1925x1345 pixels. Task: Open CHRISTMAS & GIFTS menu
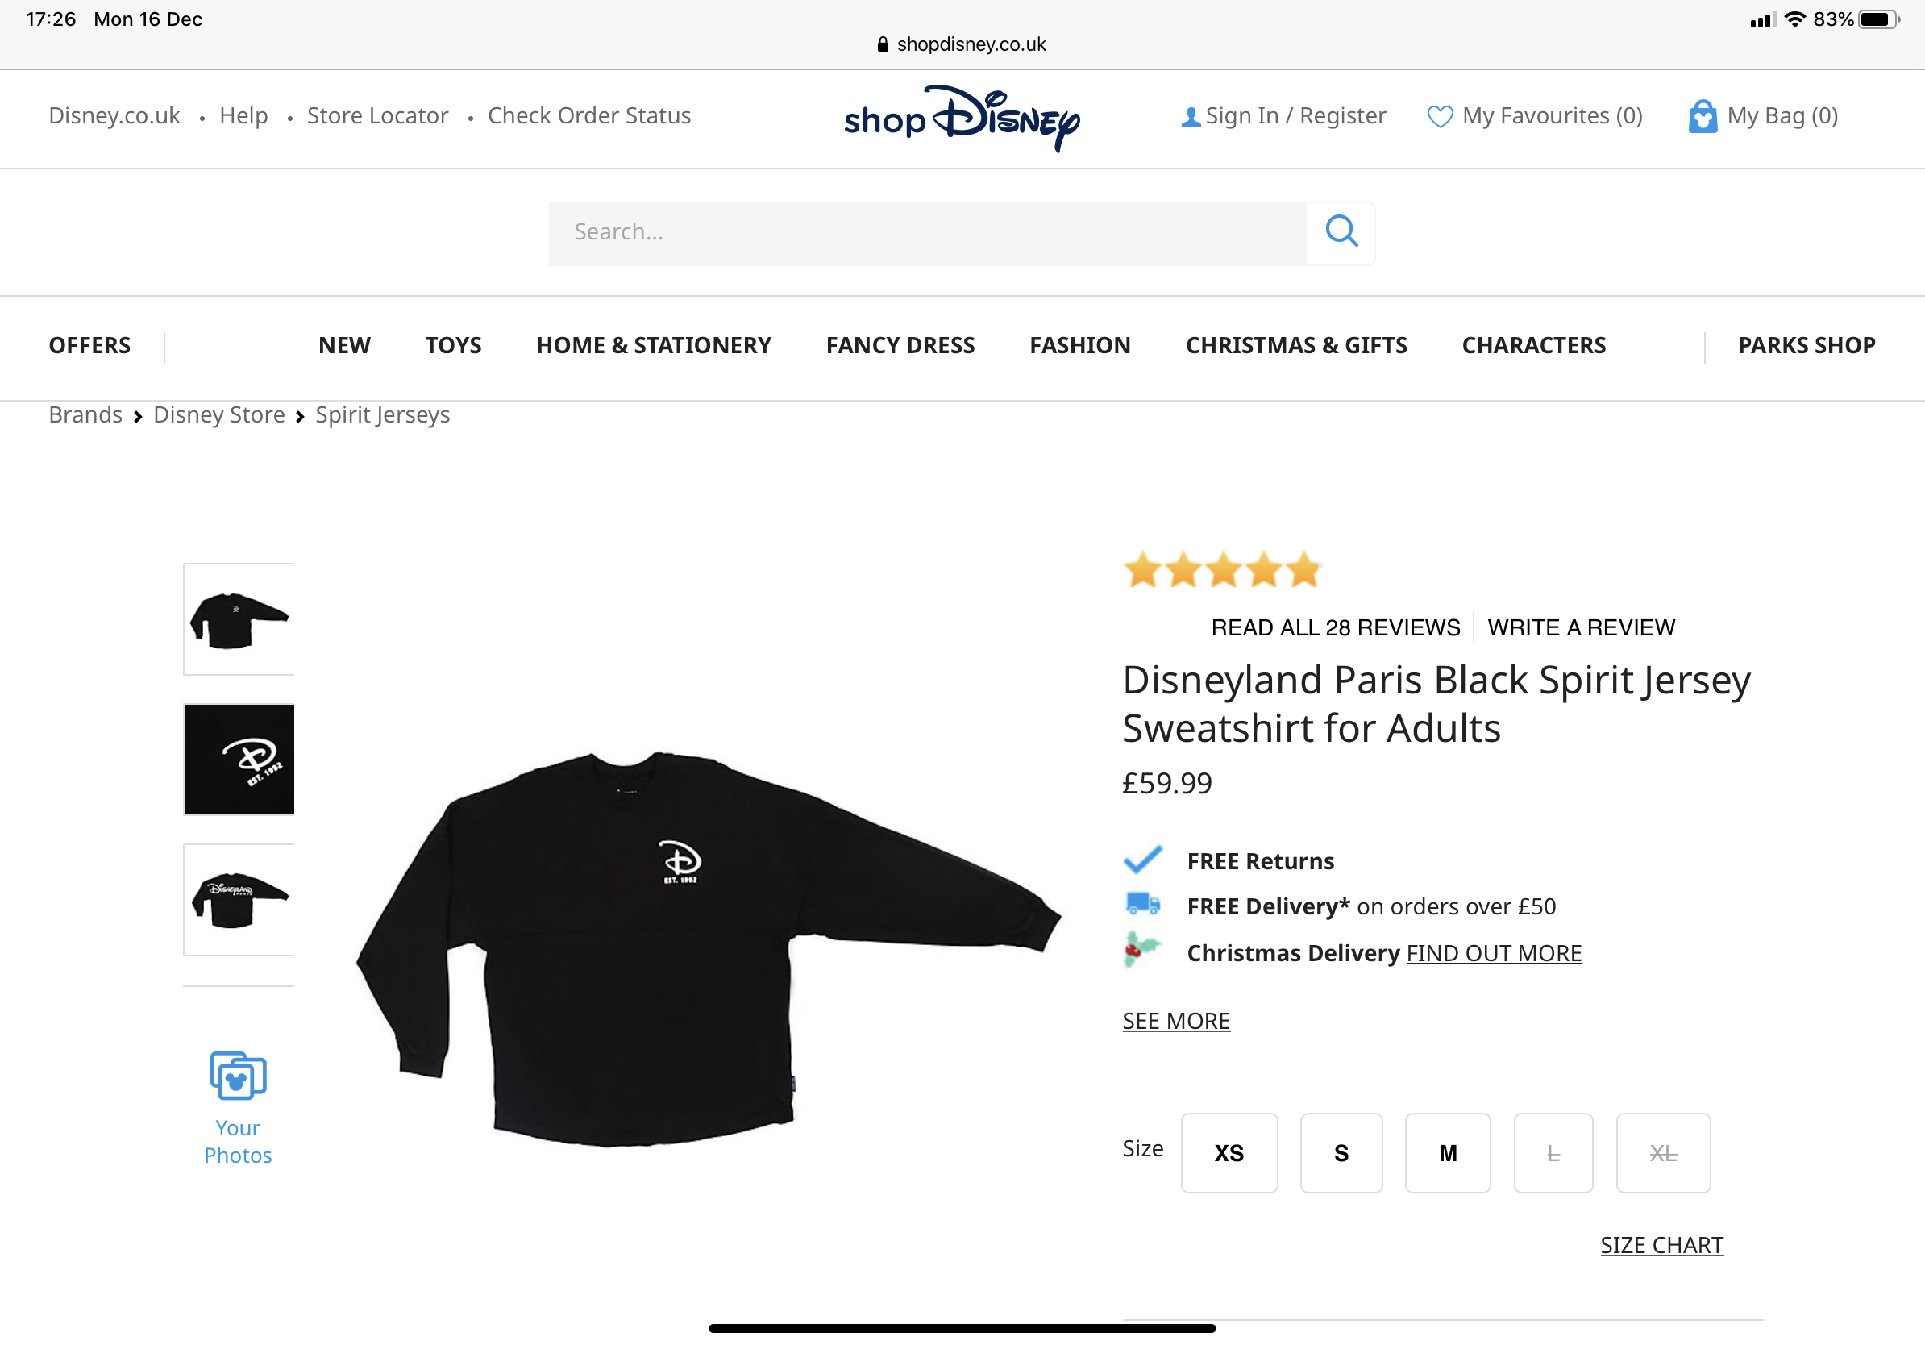pos(1296,345)
